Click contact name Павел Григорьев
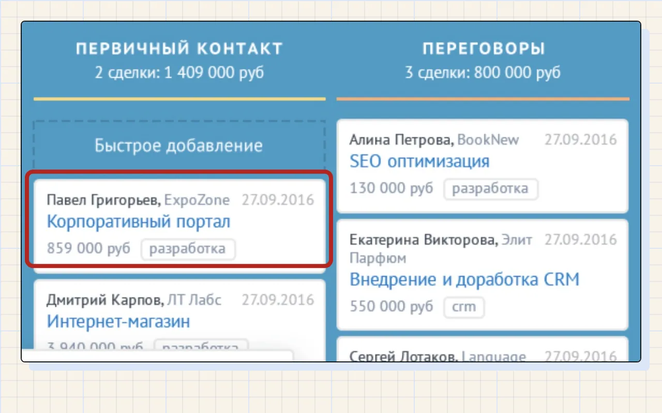 coord(104,200)
